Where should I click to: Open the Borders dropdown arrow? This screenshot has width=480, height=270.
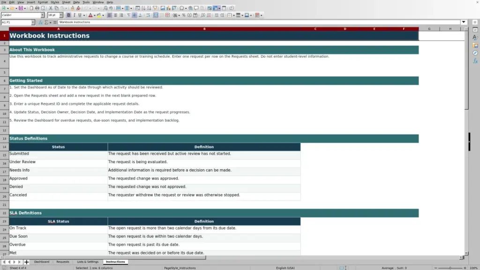point(234,15)
